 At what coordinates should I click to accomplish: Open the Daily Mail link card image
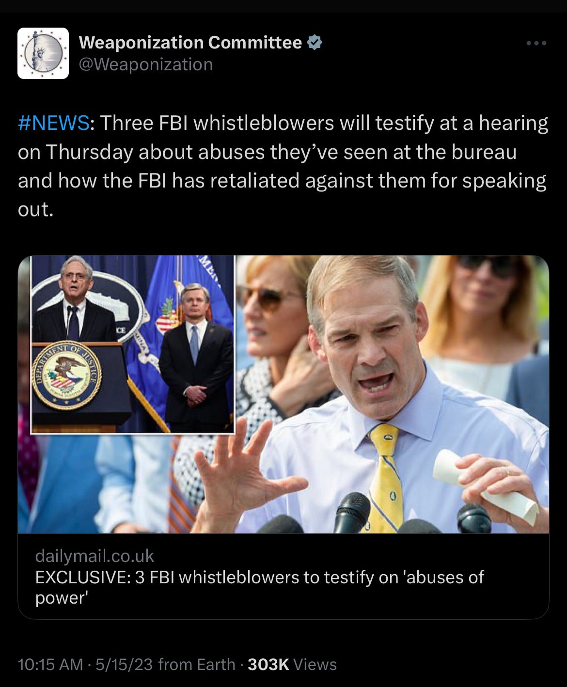pos(283,394)
